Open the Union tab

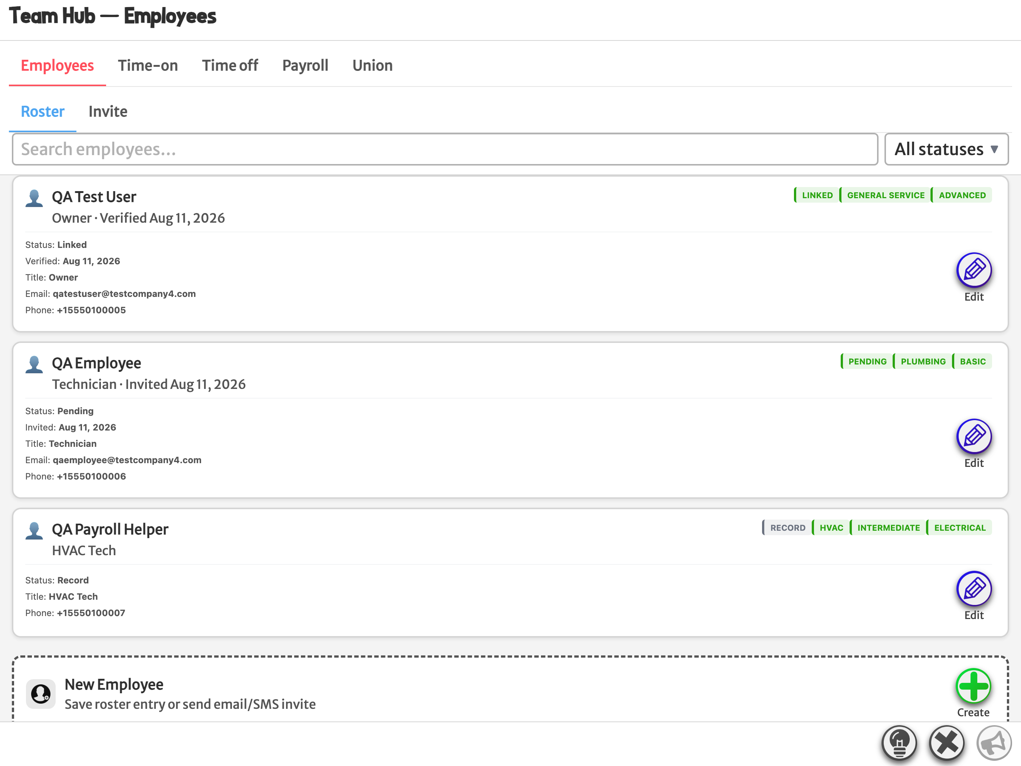pos(372,66)
